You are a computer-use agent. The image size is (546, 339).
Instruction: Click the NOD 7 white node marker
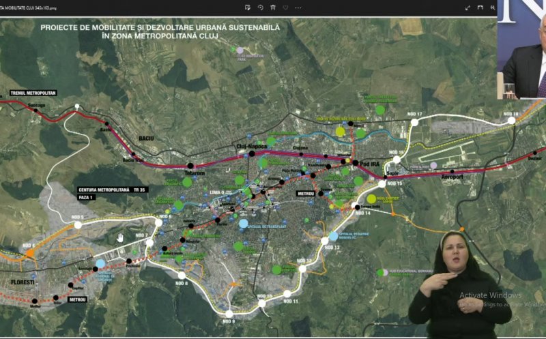coord(149,243)
